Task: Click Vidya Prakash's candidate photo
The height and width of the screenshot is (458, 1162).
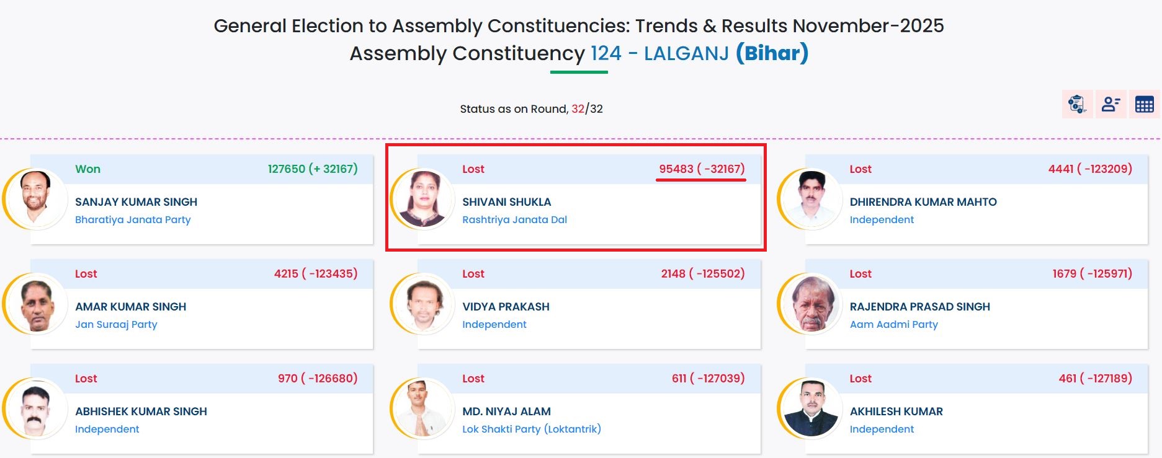Action: [424, 304]
